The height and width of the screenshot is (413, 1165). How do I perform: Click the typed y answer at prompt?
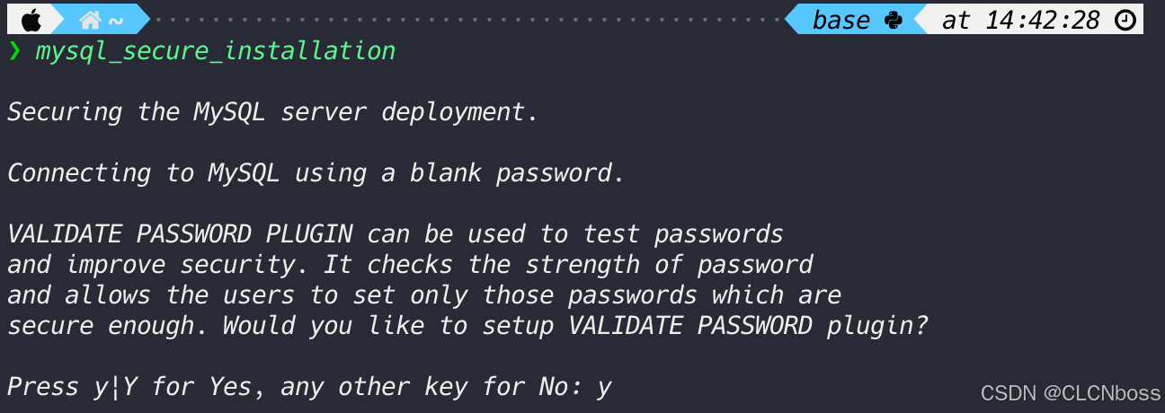click(604, 389)
